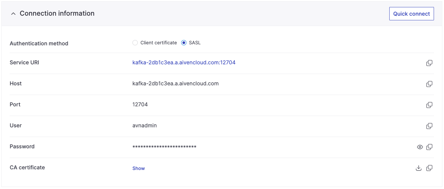Click the User row label

tap(16, 125)
